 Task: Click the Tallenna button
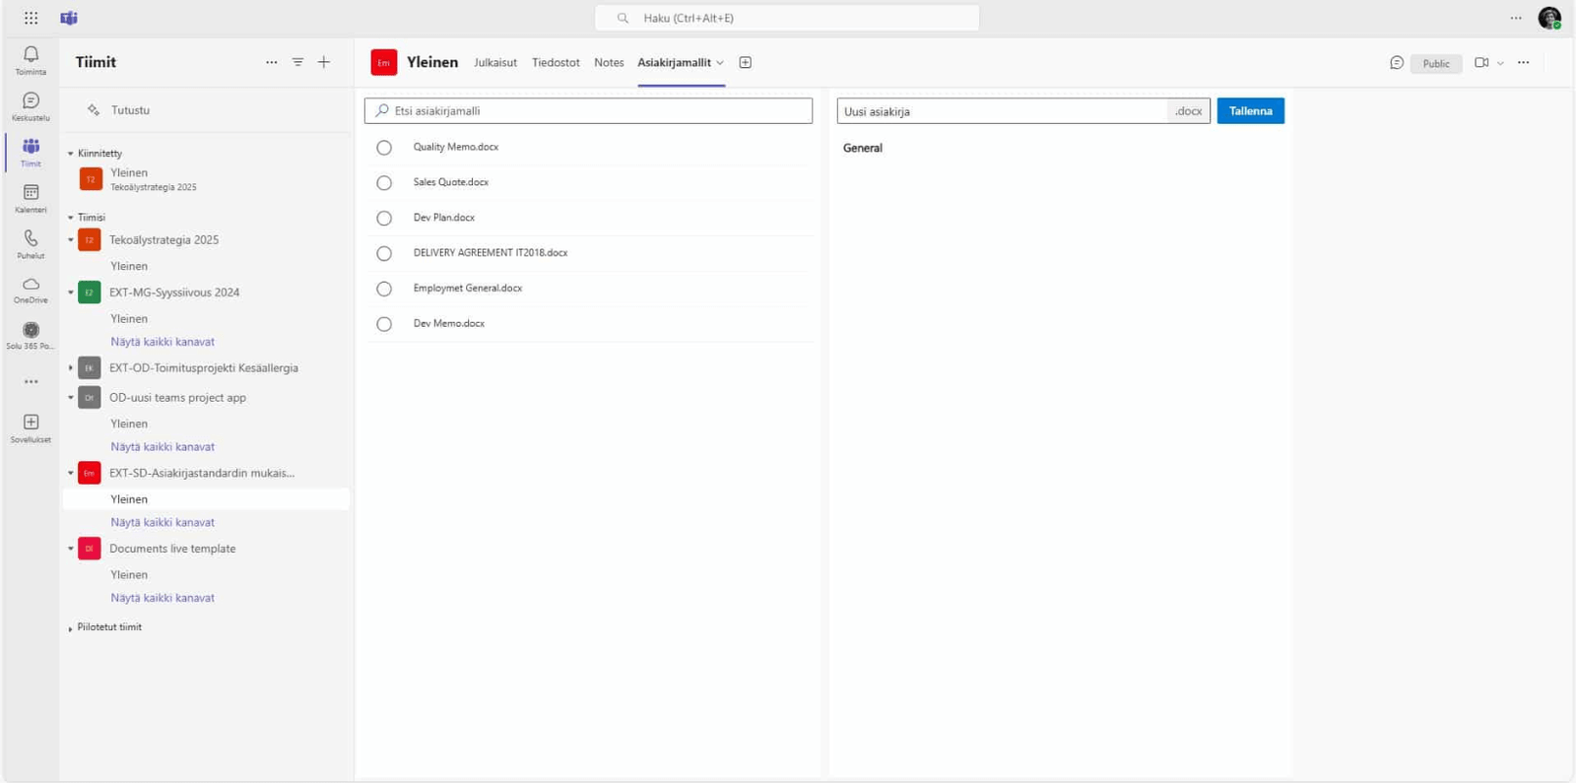1250,111
